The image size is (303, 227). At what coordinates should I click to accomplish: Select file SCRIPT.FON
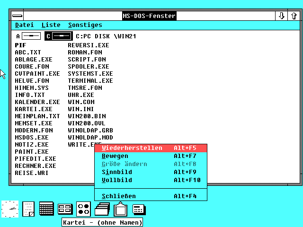click(87, 60)
